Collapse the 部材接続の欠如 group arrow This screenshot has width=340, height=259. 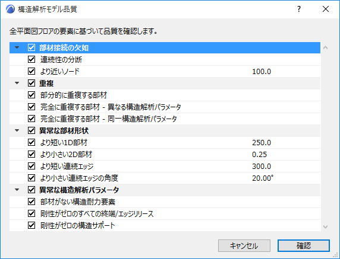coord(17,47)
